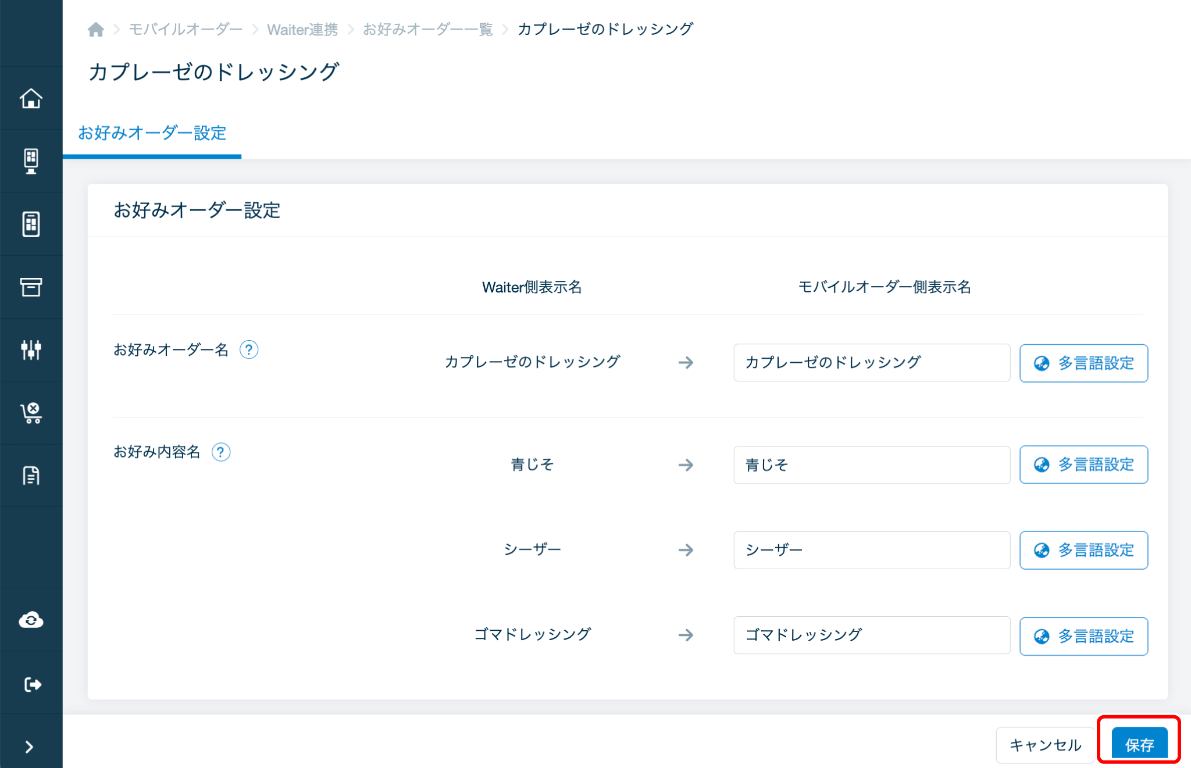The width and height of the screenshot is (1191, 768).
Task: Click help icon next to お好みオーダー名
Action: click(249, 349)
